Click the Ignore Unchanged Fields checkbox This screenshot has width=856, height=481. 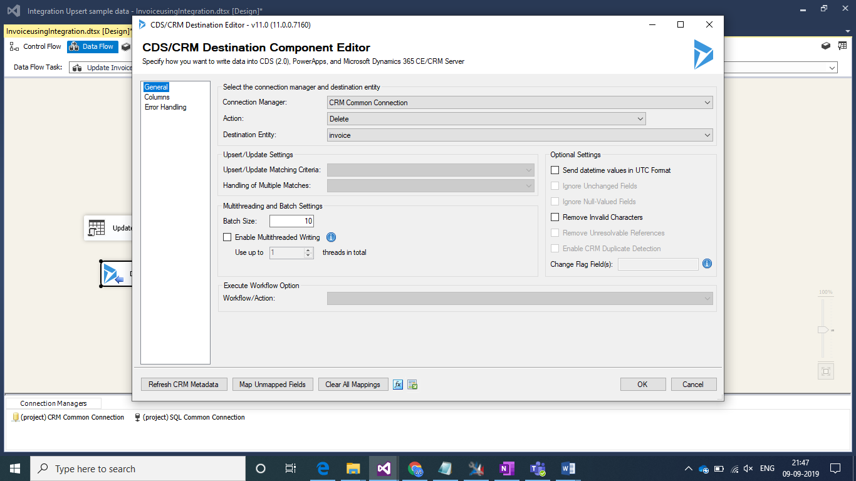[555, 186]
